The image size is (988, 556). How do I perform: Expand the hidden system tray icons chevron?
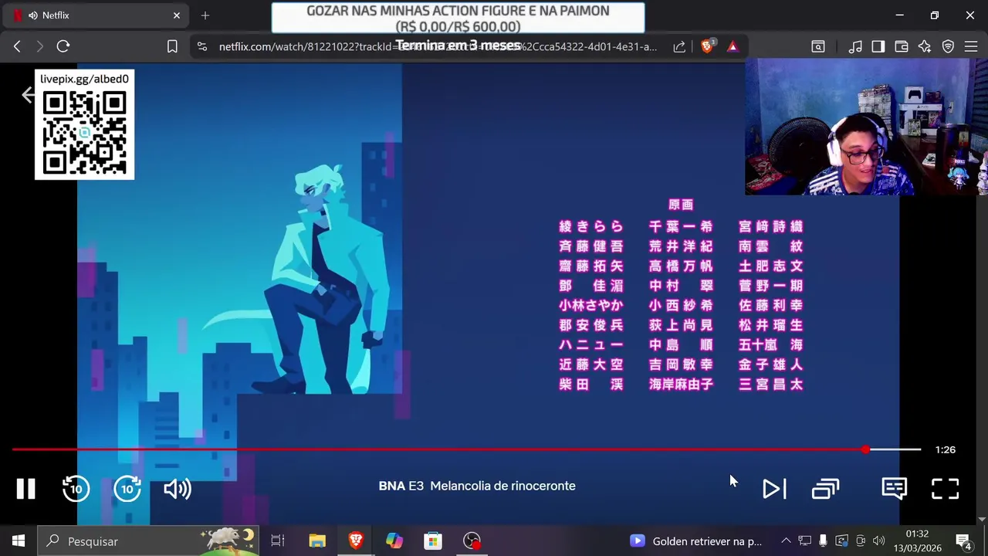pos(786,541)
